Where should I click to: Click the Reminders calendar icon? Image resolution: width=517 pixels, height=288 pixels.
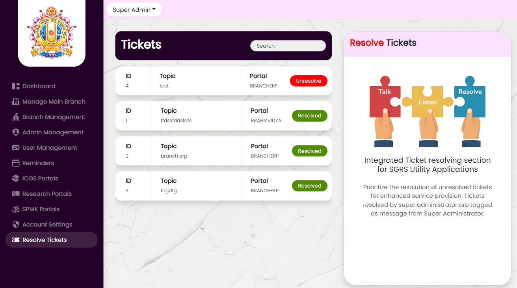16,163
